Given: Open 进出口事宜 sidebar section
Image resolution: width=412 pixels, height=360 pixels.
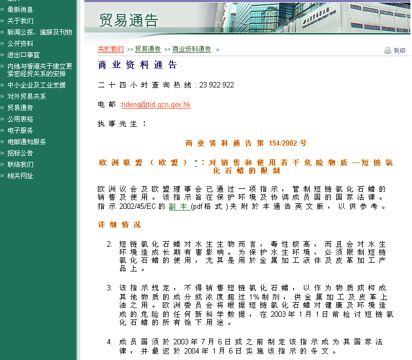Looking at the screenshot, I should point(23,55).
